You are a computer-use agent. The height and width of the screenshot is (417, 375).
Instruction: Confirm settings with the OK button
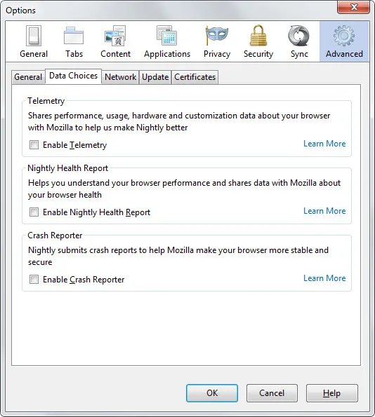212,393
